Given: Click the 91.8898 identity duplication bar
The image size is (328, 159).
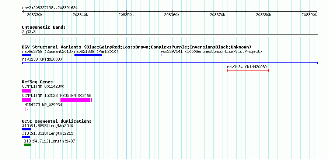Looking at the screenshot, I should [x=27, y=129].
